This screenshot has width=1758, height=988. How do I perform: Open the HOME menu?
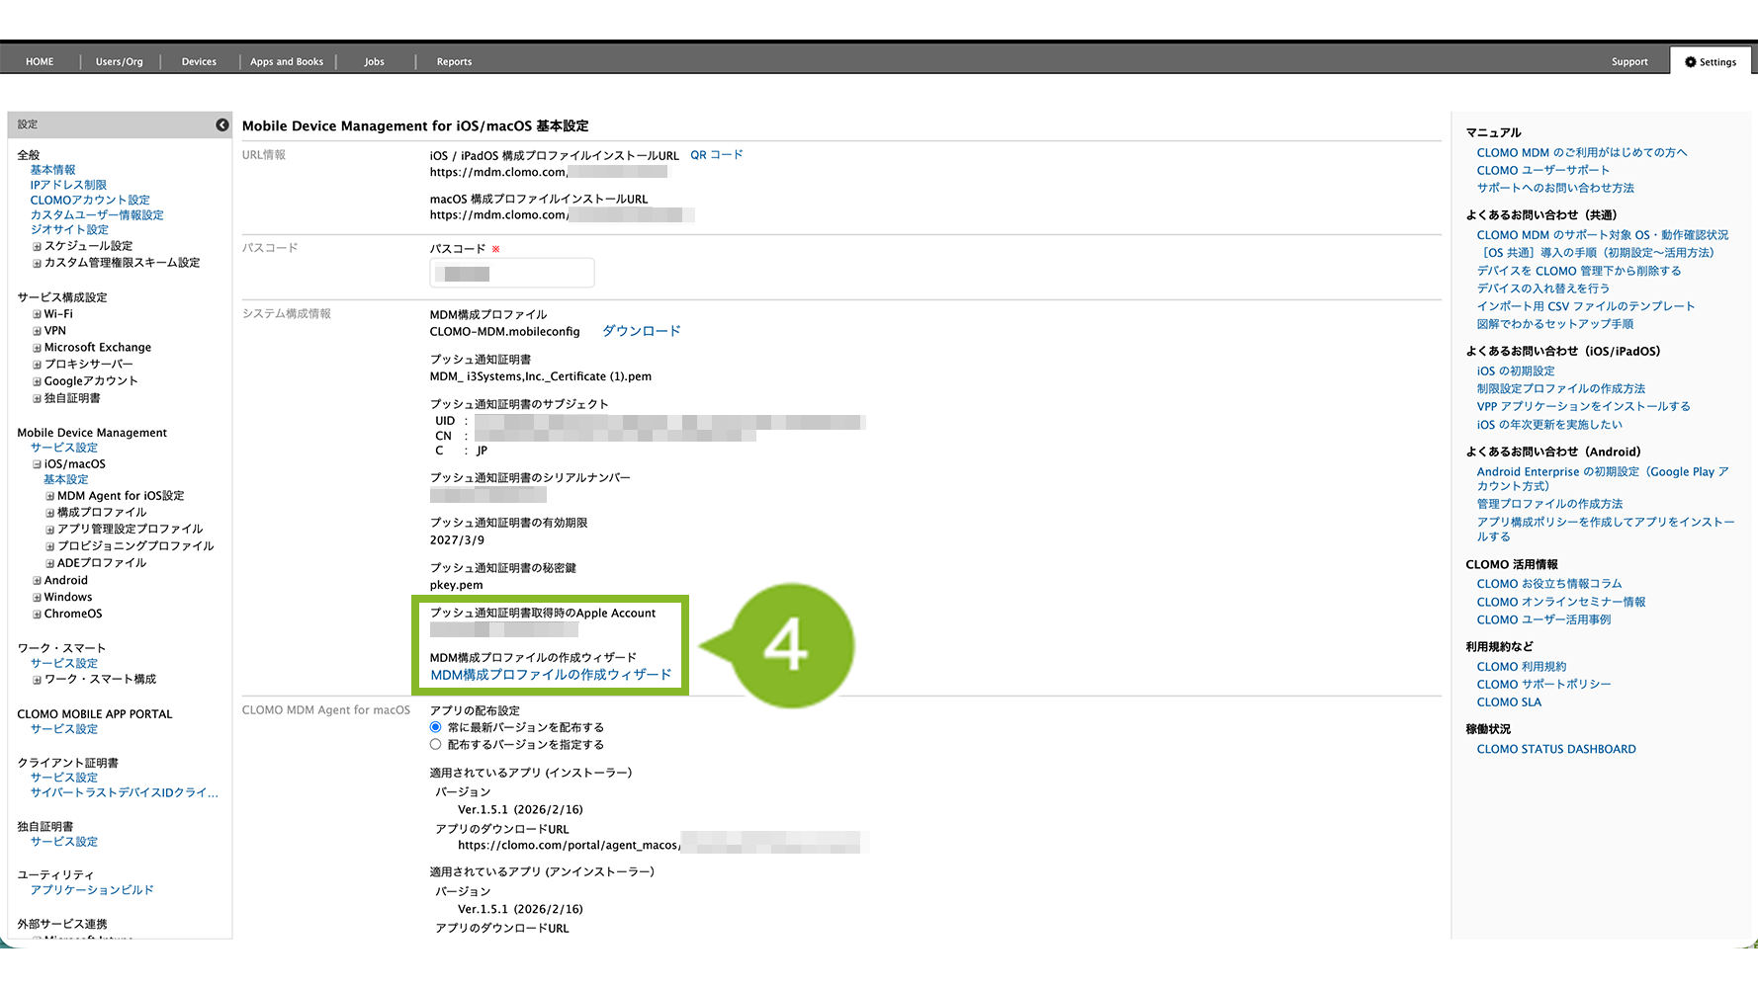tap(40, 61)
